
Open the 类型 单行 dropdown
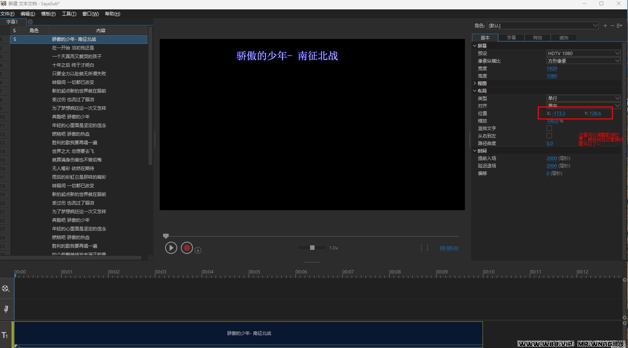click(x=583, y=98)
